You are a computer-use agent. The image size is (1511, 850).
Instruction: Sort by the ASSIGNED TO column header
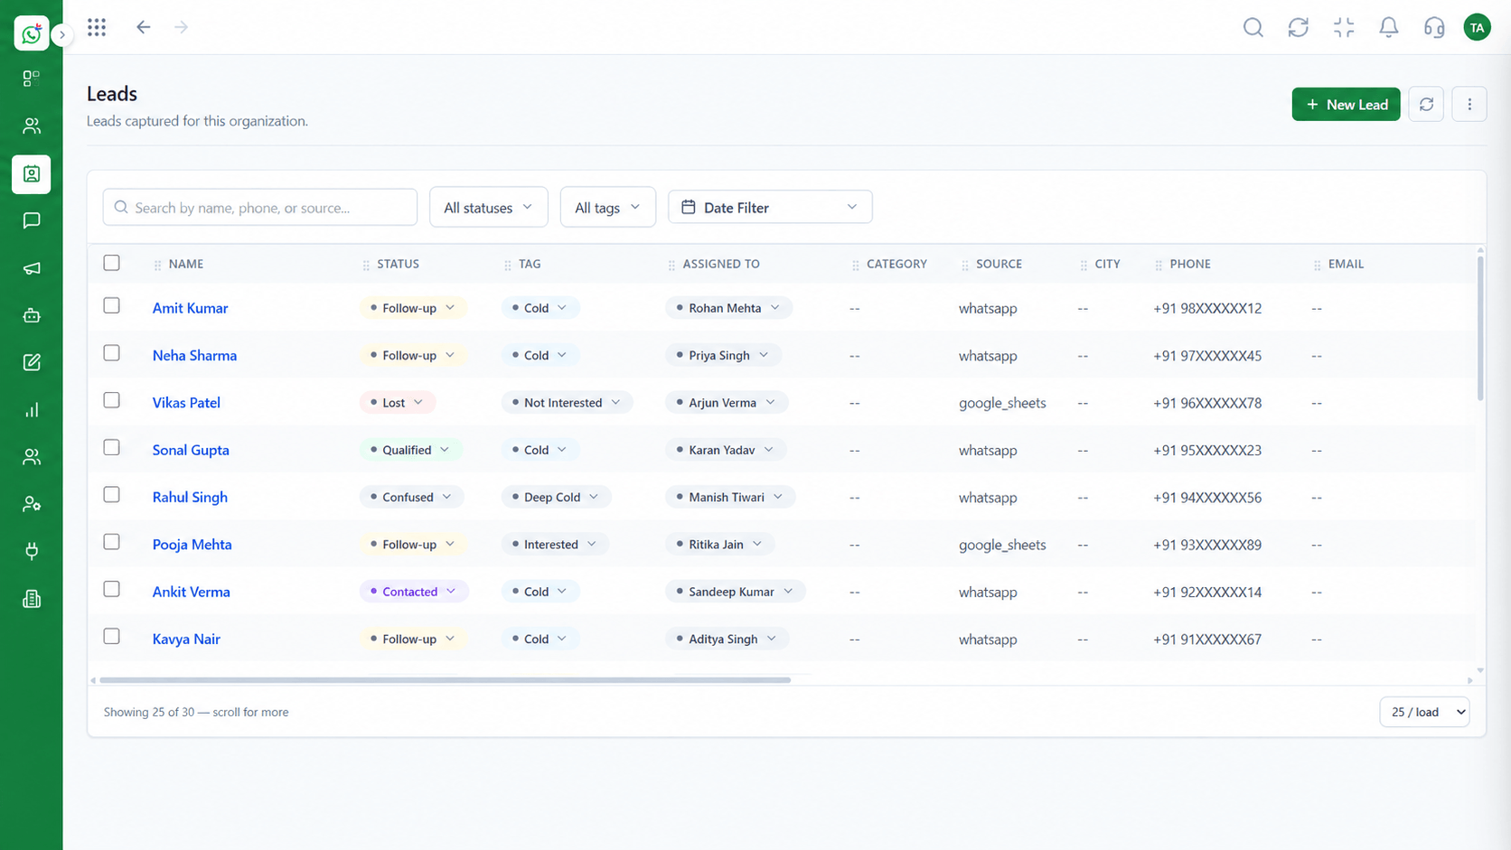coord(720,264)
